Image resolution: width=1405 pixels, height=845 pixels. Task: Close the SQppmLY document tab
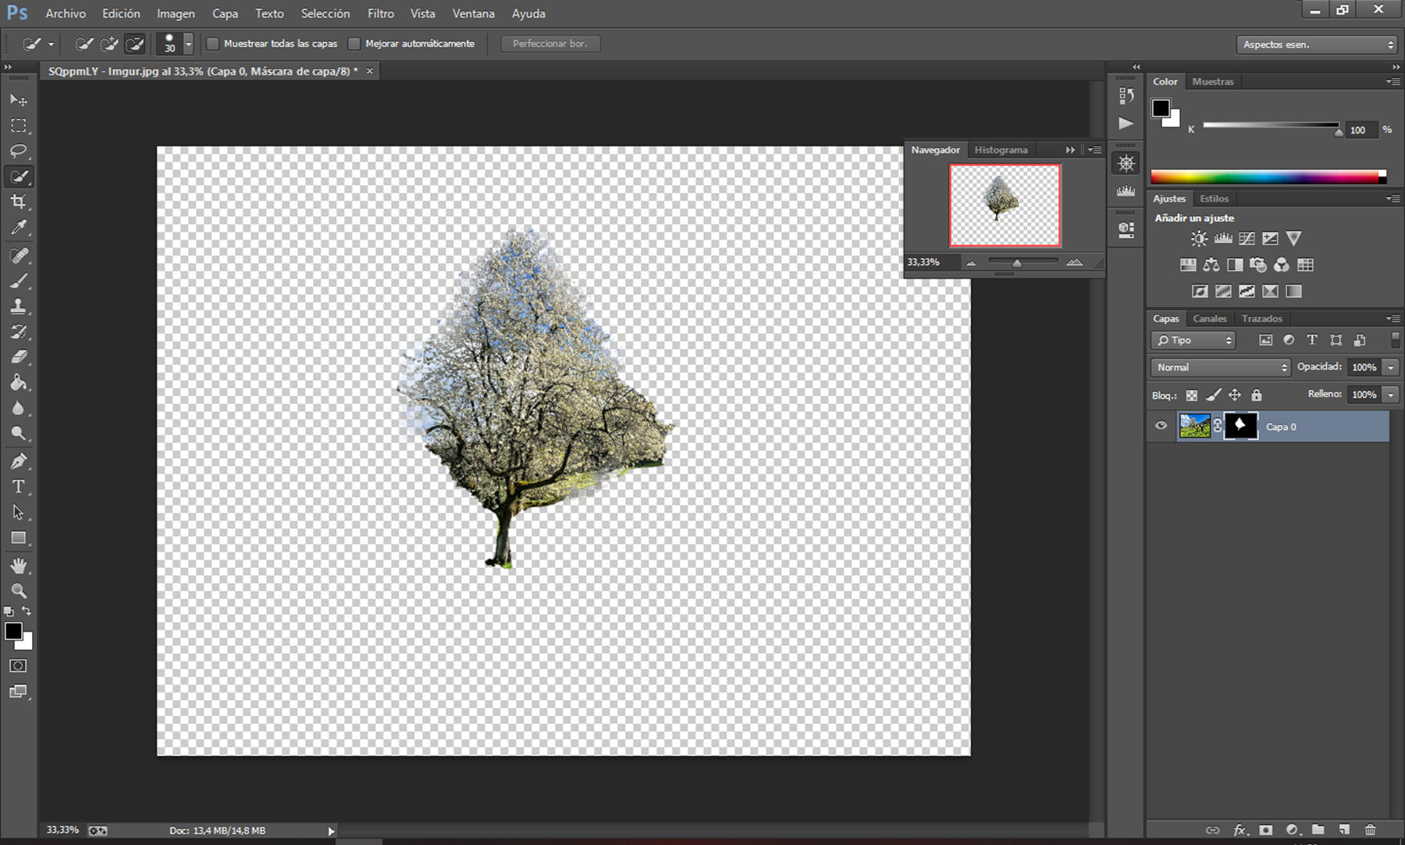(x=370, y=71)
